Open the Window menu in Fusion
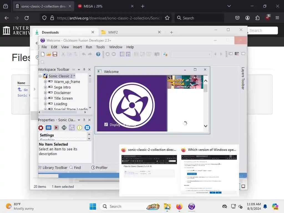Image resolution: width=284 pixels, height=213 pixels. pos(116,47)
